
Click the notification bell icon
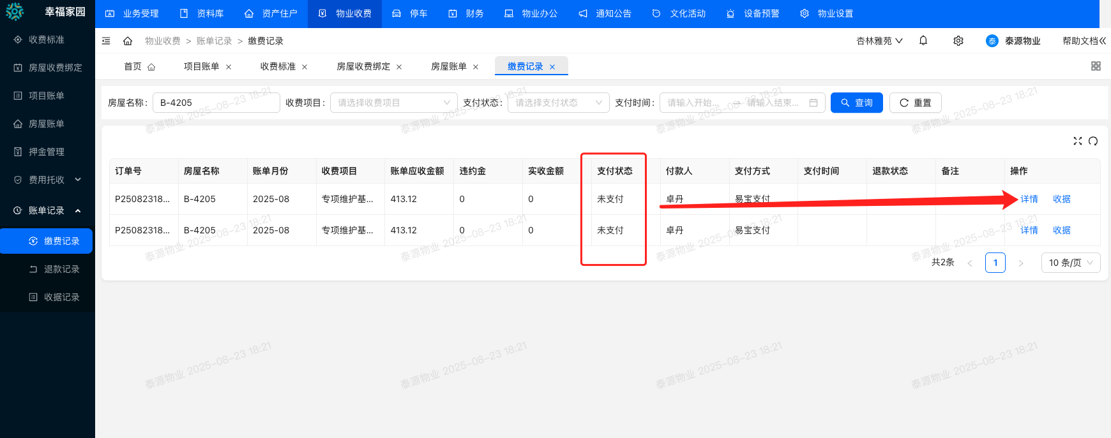923,41
